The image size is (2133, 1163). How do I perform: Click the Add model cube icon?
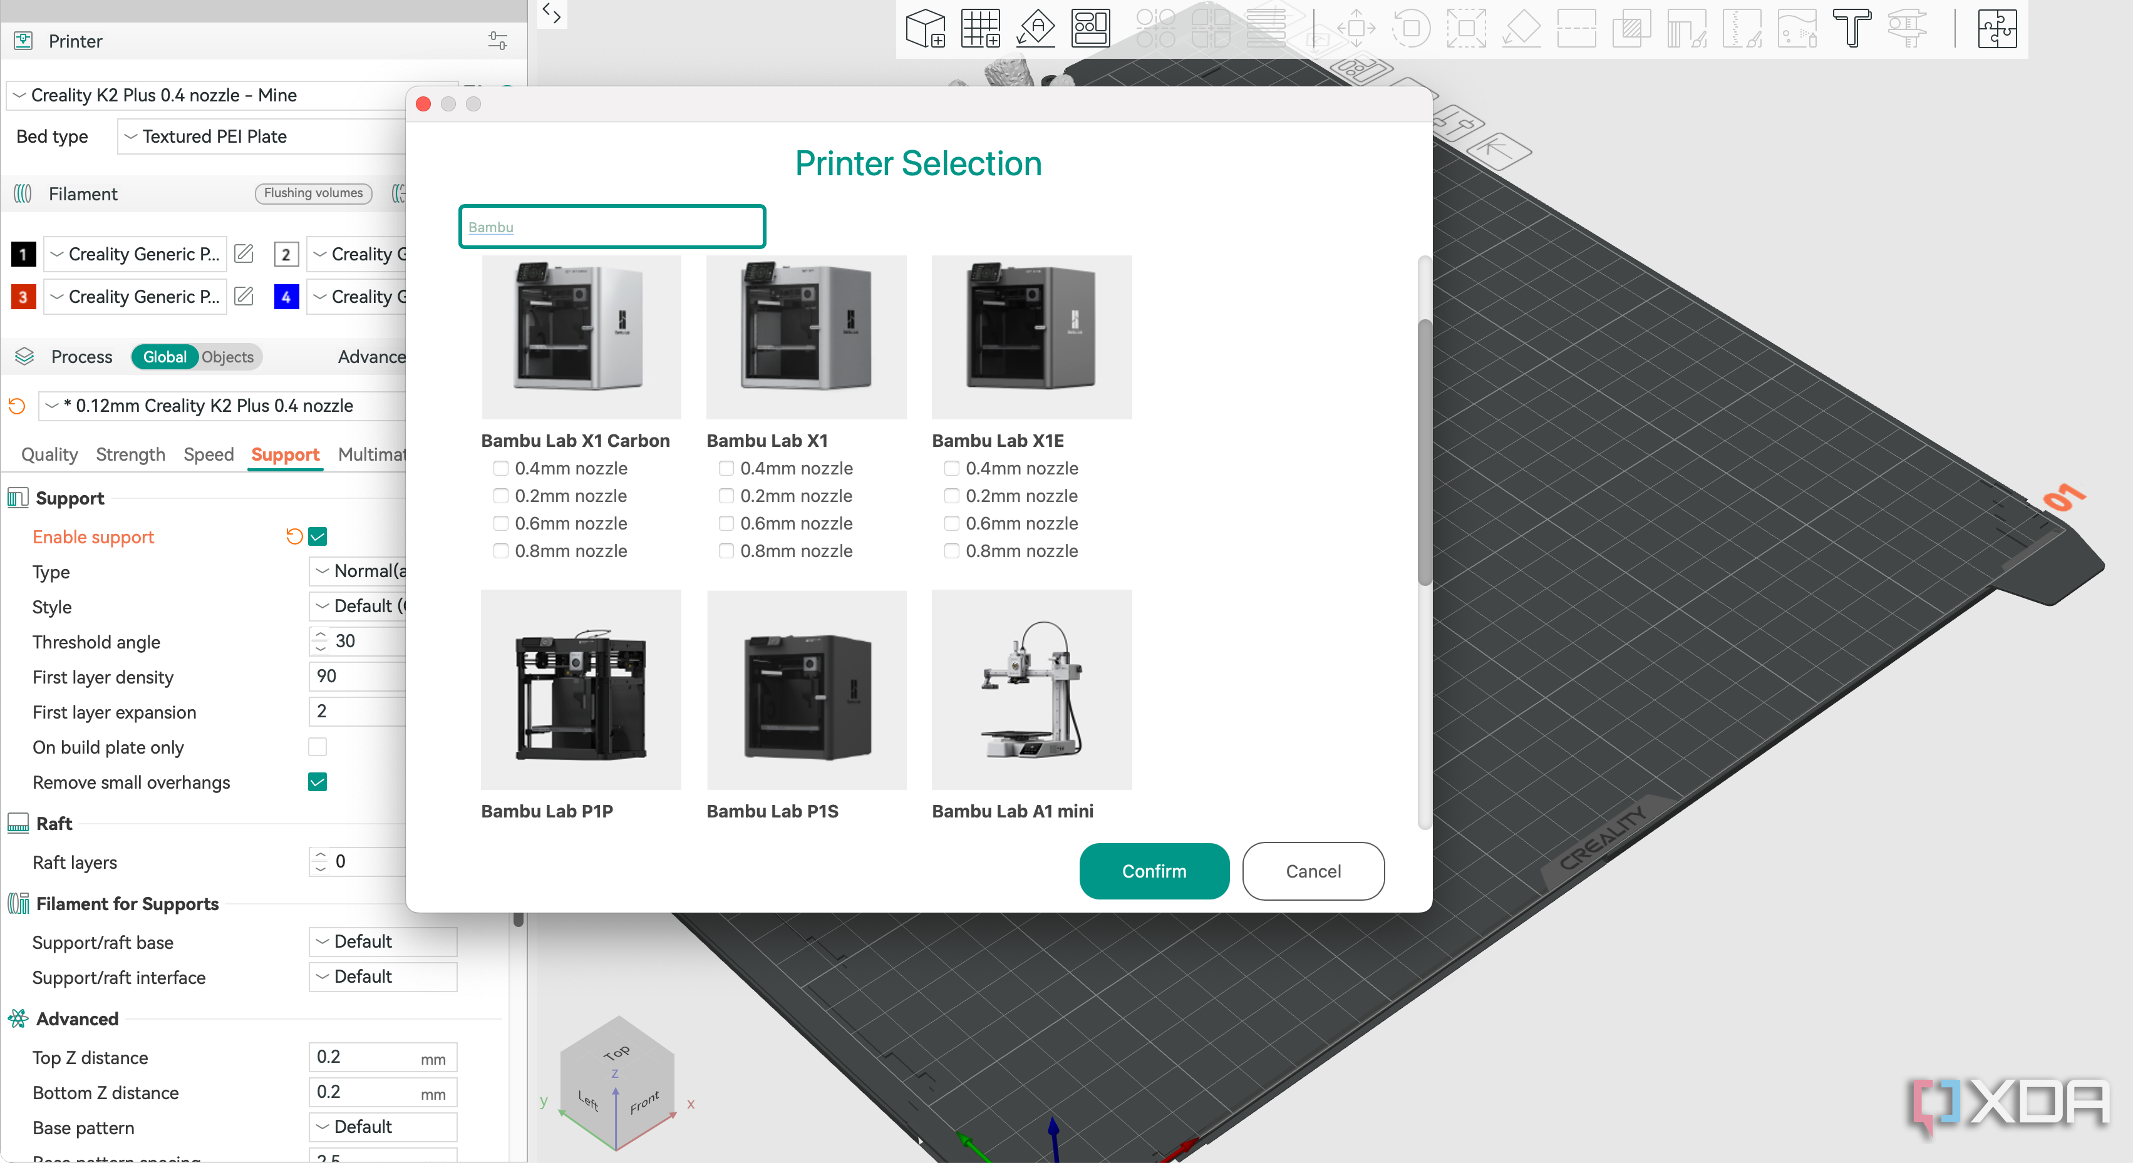tap(925, 28)
